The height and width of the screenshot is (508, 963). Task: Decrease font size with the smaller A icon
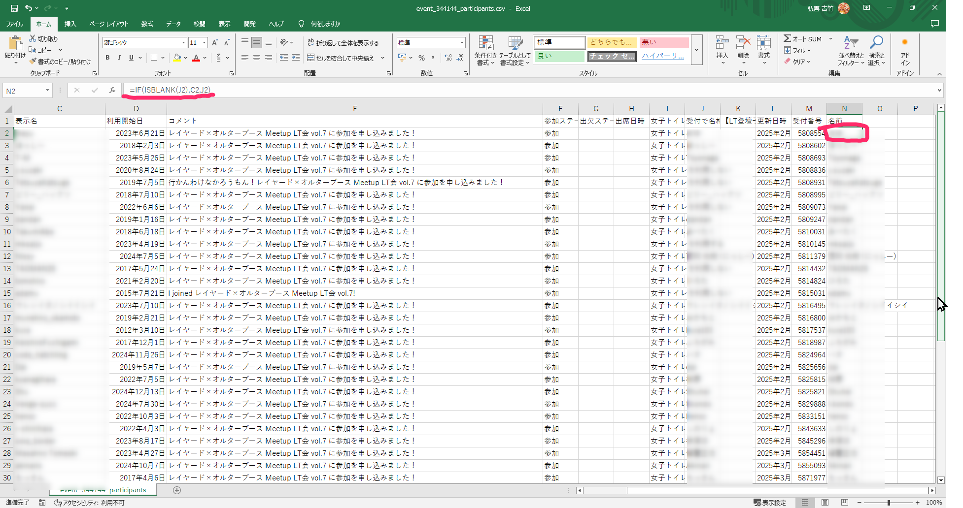[227, 43]
